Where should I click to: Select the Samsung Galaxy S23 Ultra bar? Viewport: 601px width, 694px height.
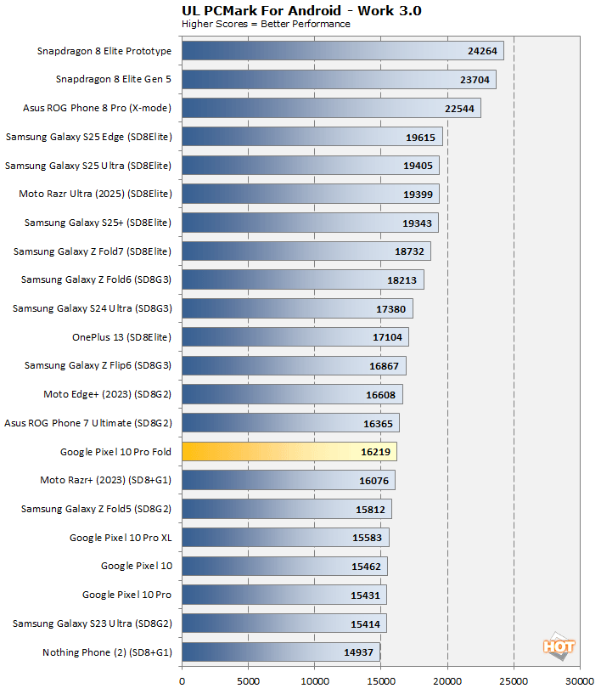click(x=284, y=623)
